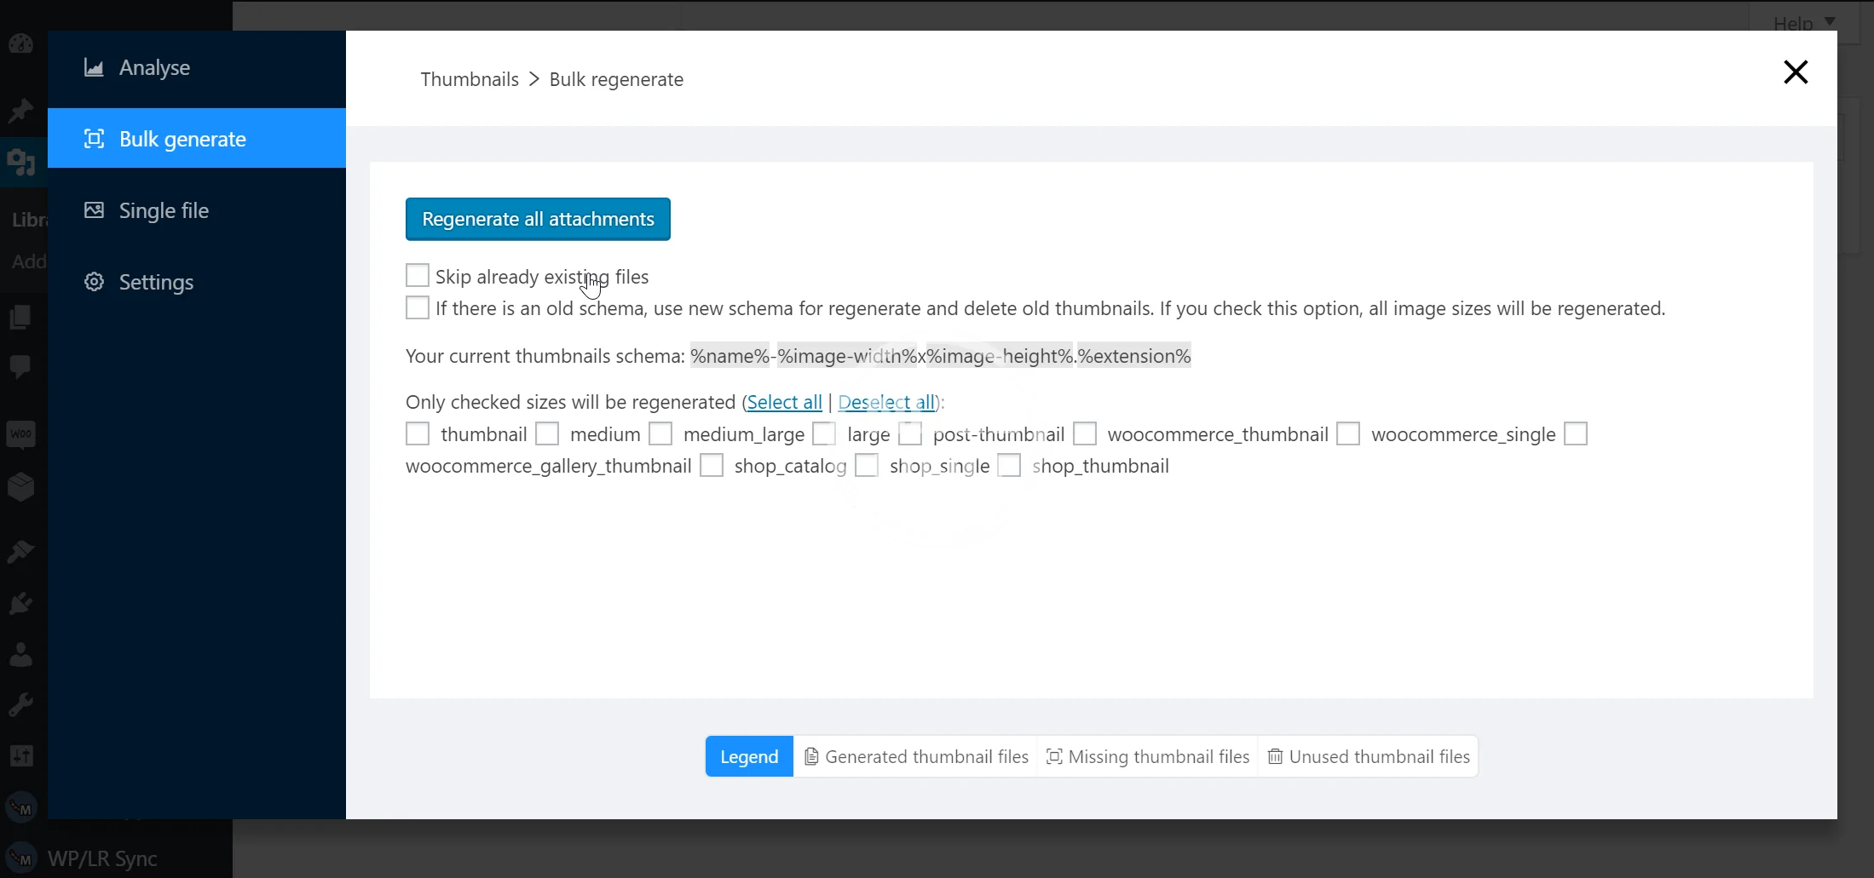Tick the medium_large size checkbox
This screenshot has width=1874, height=878.
tap(660, 434)
